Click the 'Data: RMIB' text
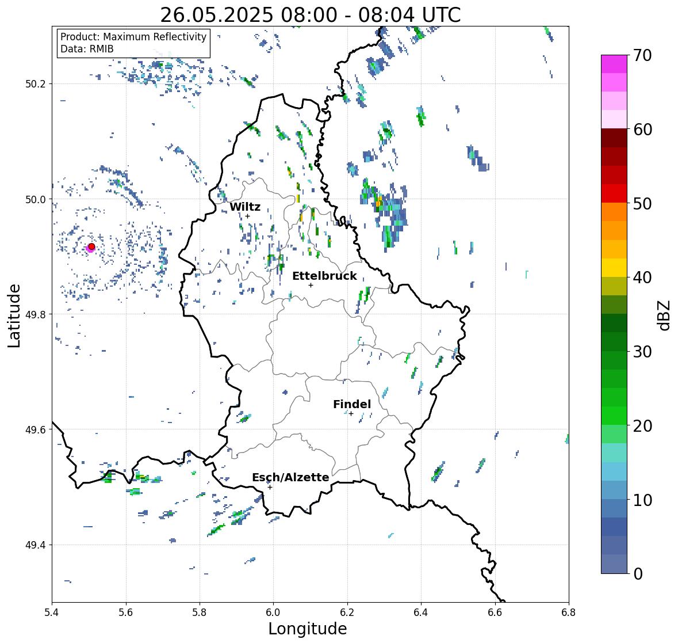The image size is (678, 643). (x=87, y=49)
